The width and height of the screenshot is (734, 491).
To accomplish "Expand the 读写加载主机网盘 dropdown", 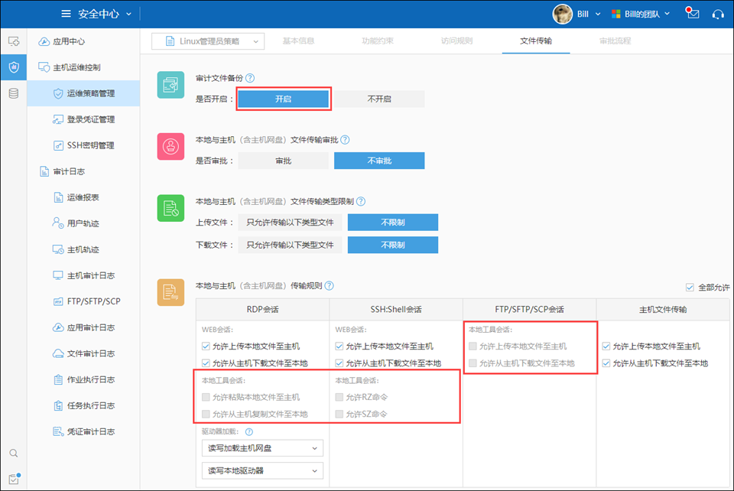I will (x=262, y=448).
